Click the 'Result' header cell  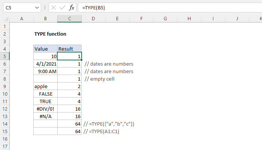click(70, 49)
